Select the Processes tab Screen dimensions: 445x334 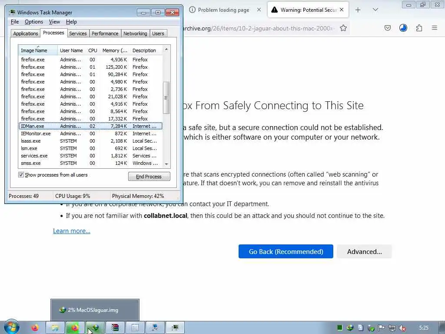tap(53, 33)
